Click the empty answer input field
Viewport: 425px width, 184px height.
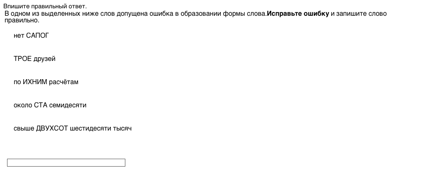[x=66, y=163]
